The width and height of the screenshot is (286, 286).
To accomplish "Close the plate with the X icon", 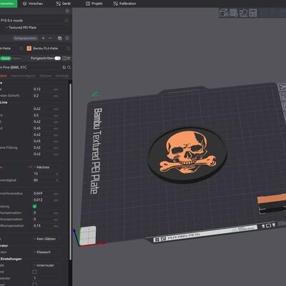I will pyautogui.click(x=282, y=87).
